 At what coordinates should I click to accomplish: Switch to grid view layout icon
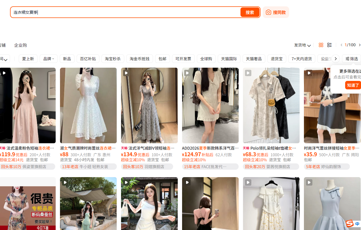pos(321,45)
